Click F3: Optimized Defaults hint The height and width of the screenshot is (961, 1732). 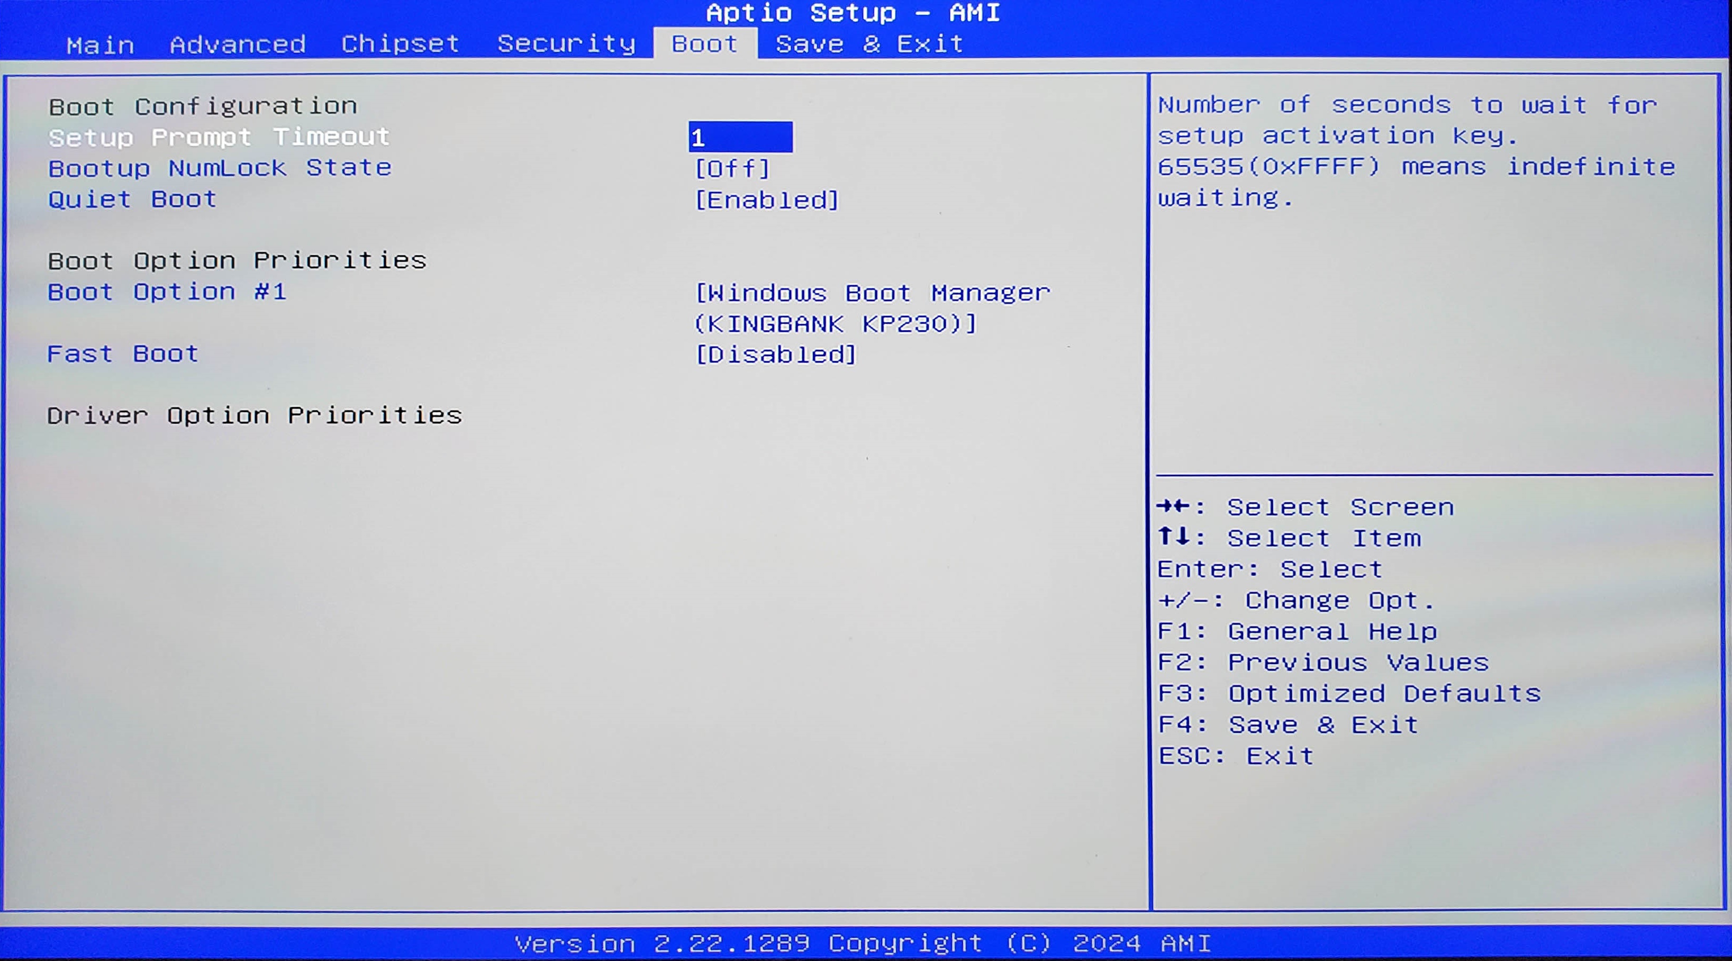click(1349, 693)
